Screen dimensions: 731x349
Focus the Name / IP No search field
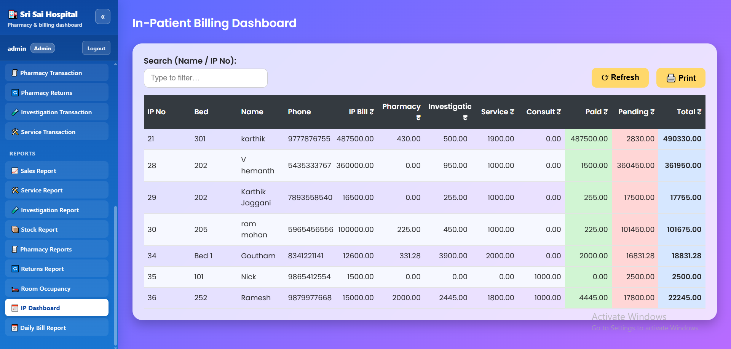pos(206,78)
